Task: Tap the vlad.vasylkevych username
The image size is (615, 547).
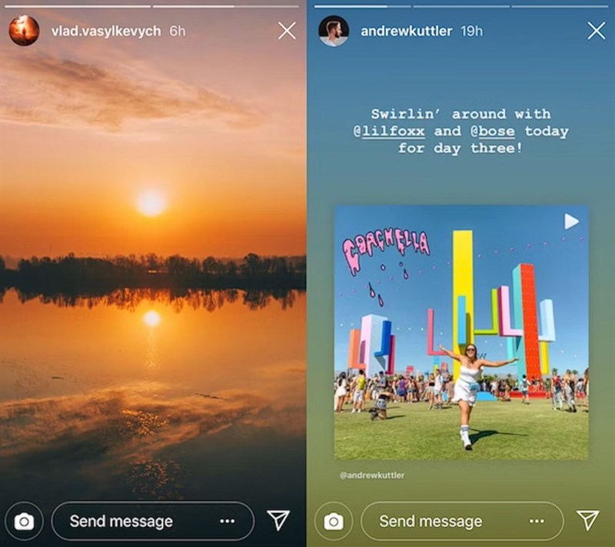Action: 106,31
